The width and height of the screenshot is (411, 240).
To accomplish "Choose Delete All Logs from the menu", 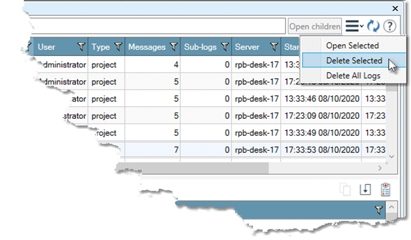I will (x=353, y=76).
